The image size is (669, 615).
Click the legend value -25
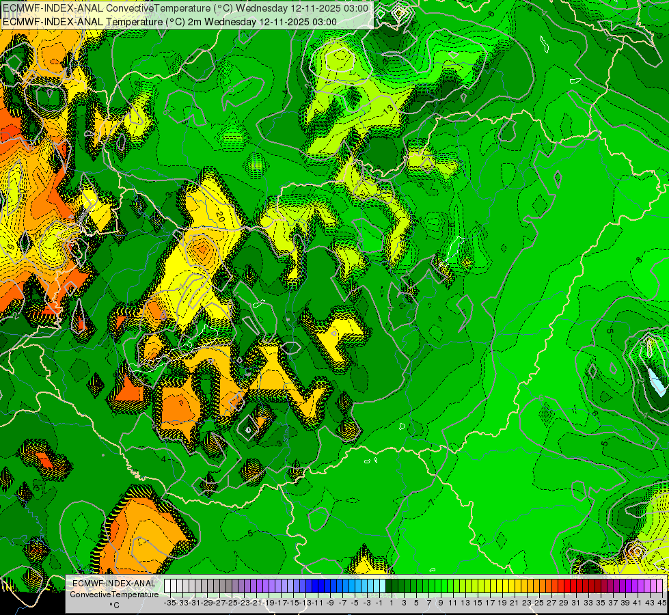[x=232, y=603]
